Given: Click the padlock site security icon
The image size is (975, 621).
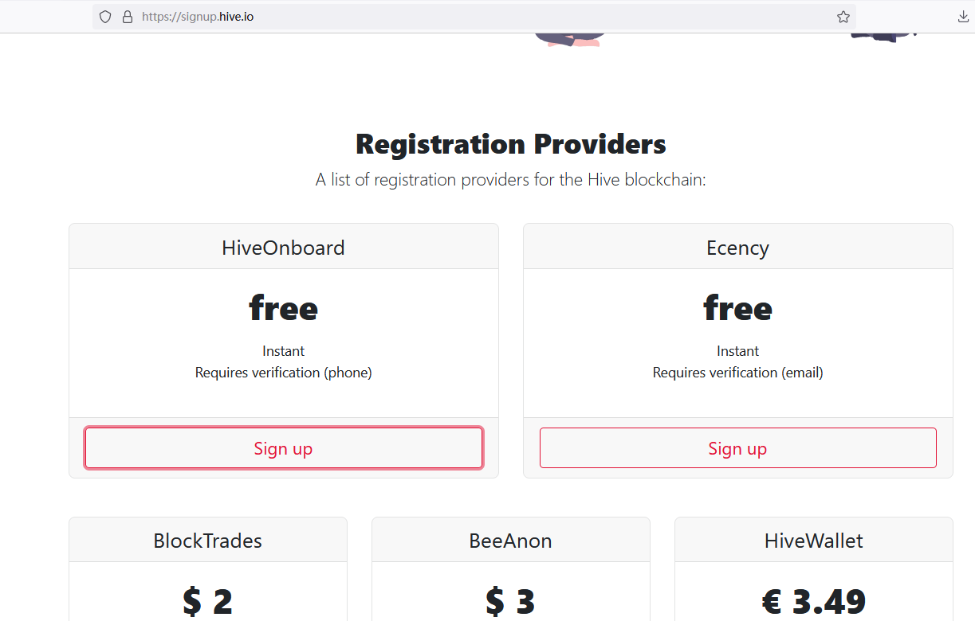Looking at the screenshot, I should tap(127, 17).
